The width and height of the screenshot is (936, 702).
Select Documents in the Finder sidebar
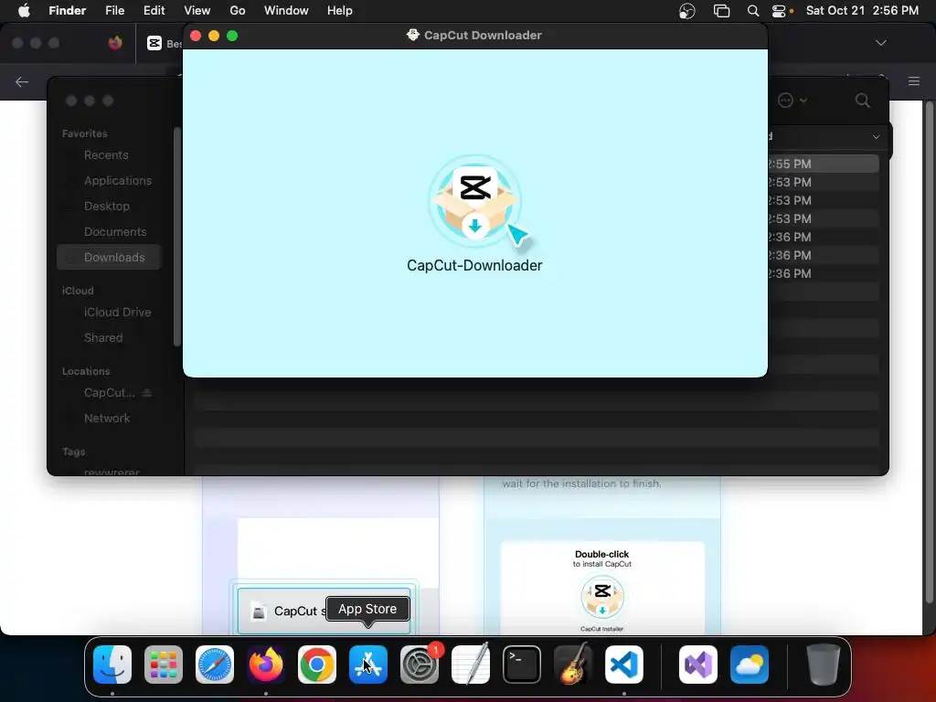115,232
